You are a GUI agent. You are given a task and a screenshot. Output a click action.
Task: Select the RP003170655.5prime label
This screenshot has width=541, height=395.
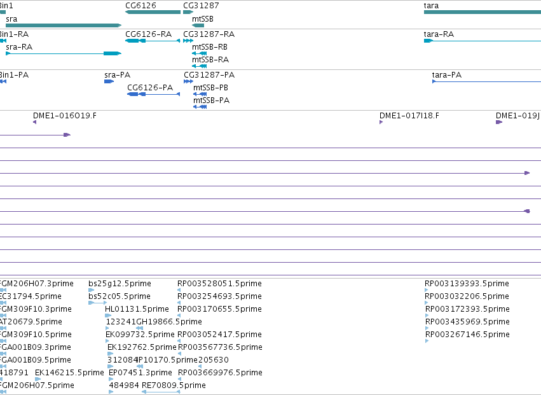(x=219, y=309)
